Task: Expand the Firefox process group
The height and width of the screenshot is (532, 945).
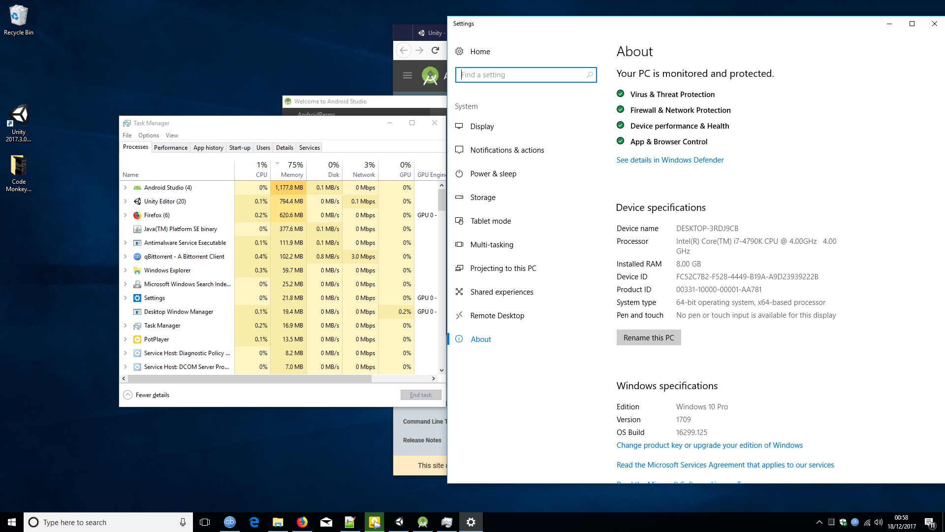Action: click(126, 215)
